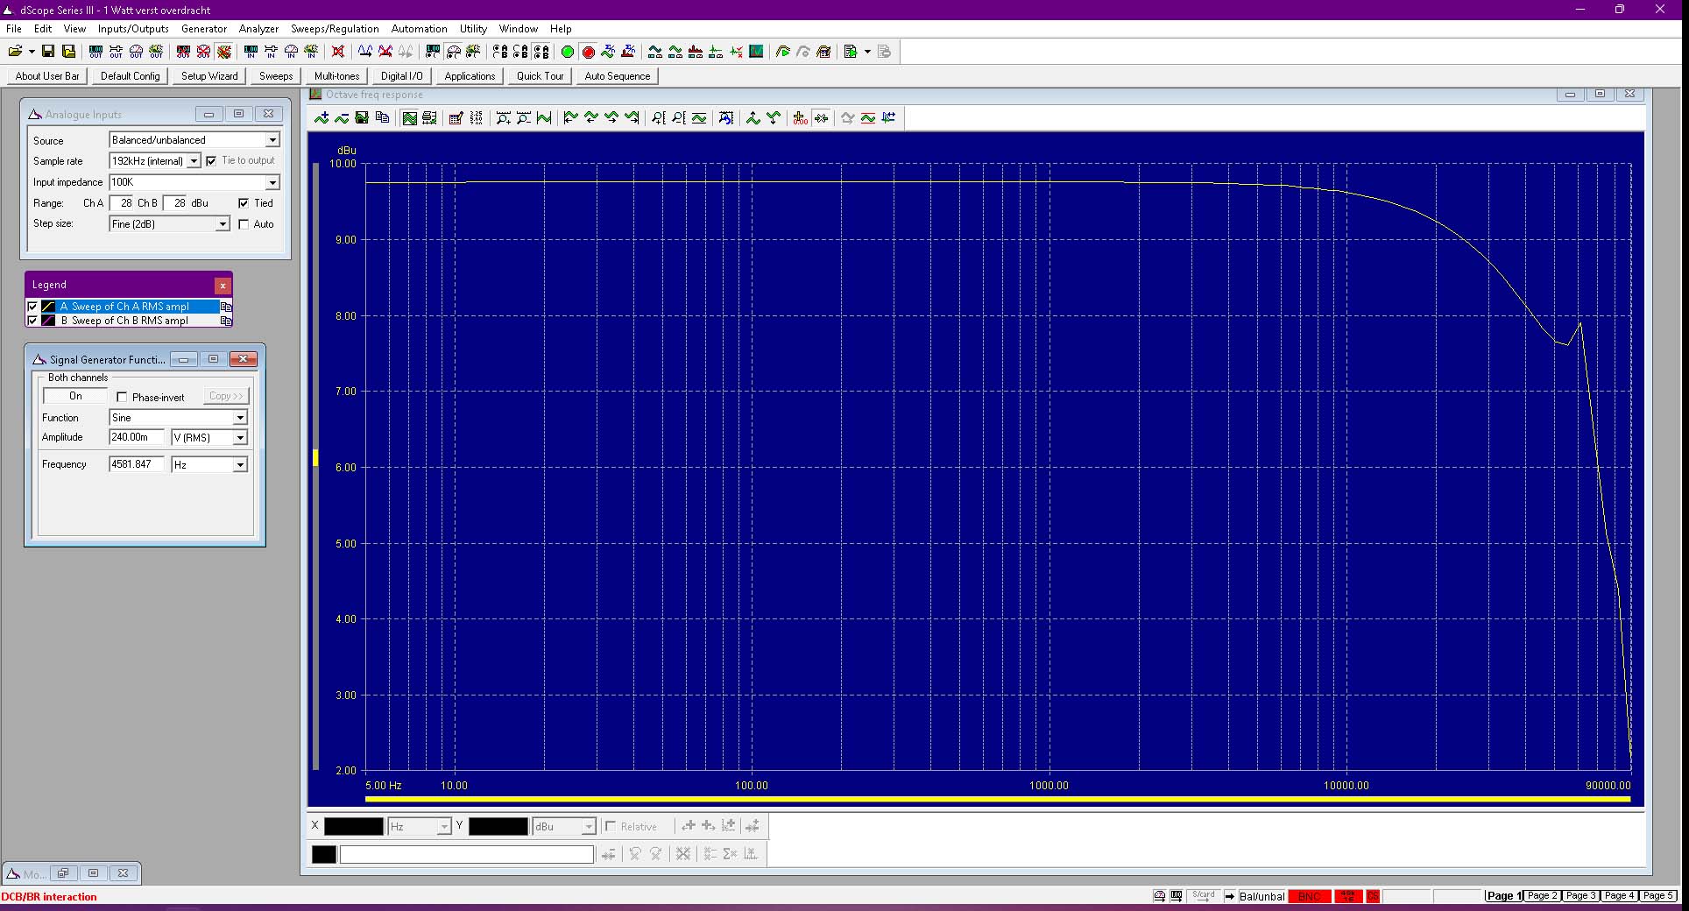Click the Auto Sequence button
This screenshot has width=1689, height=911.
pyautogui.click(x=618, y=76)
